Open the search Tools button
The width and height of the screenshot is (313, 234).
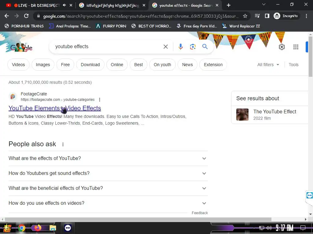pos(293,65)
